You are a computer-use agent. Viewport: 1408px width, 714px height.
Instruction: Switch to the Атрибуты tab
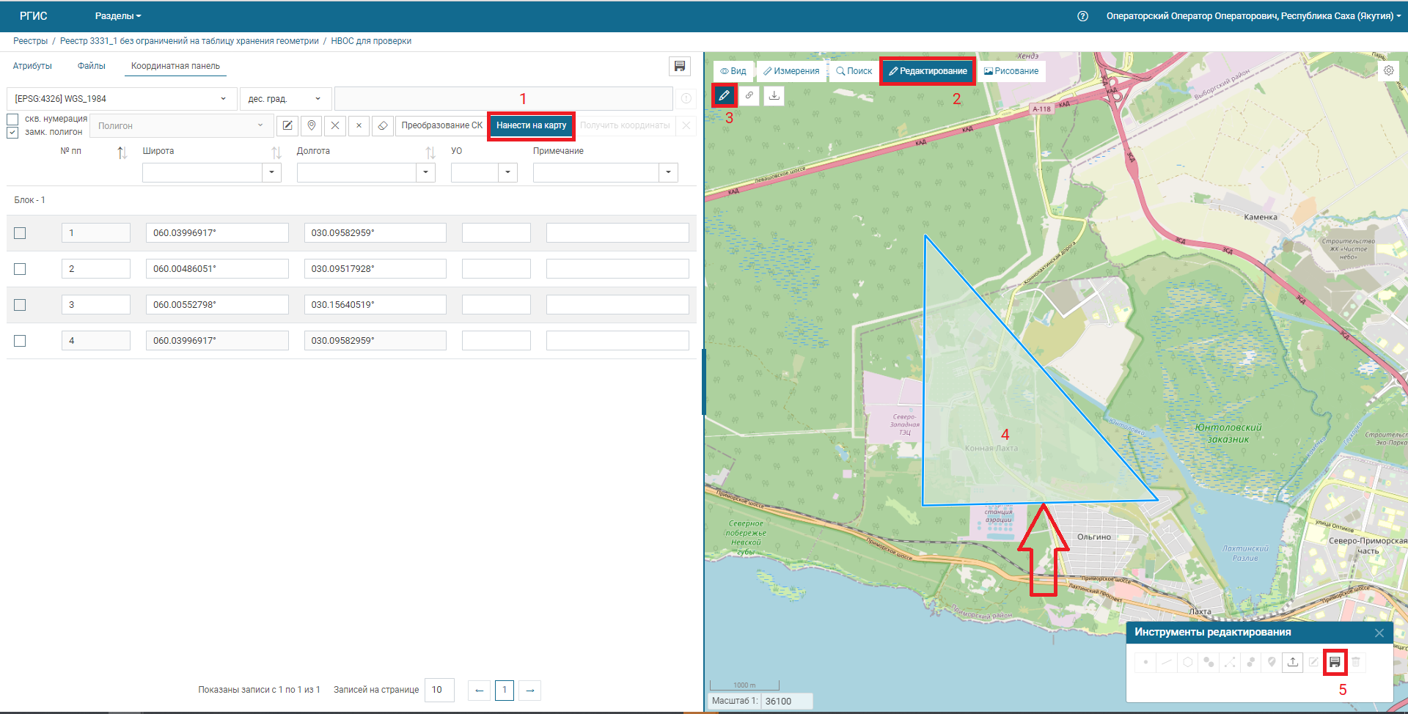pyautogui.click(x=32, y=66)
